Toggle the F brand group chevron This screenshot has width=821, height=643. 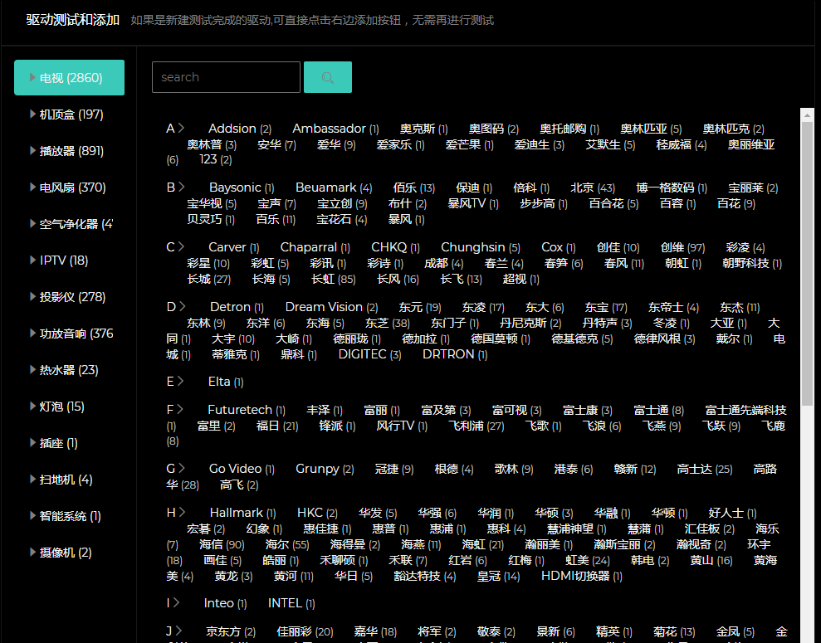point(179,410)
